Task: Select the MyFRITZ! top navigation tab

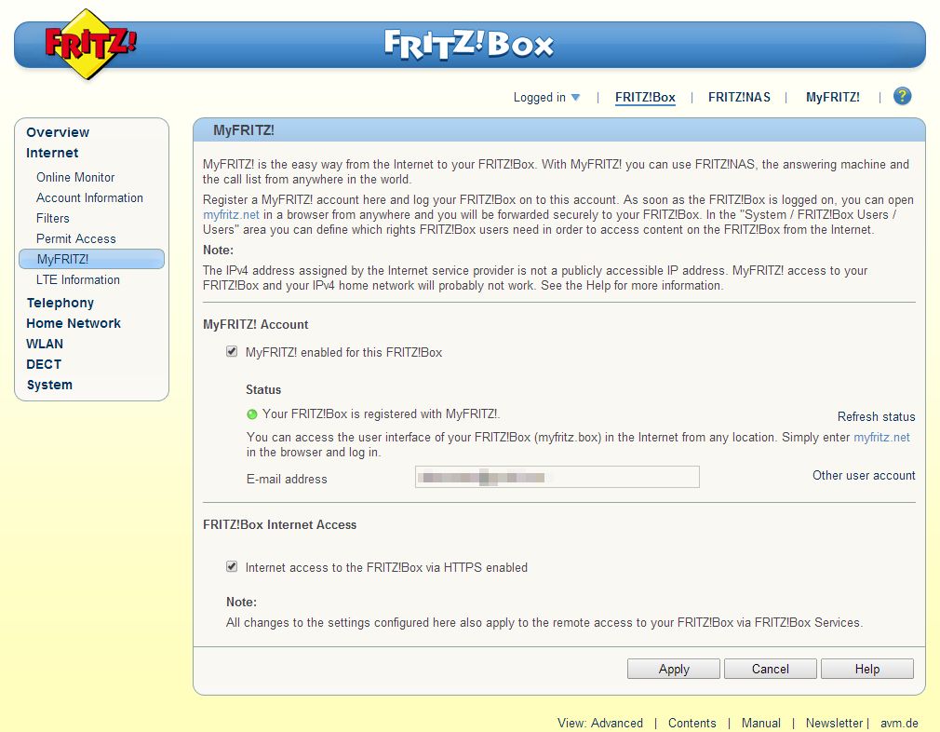Action: tap(832, 97)
